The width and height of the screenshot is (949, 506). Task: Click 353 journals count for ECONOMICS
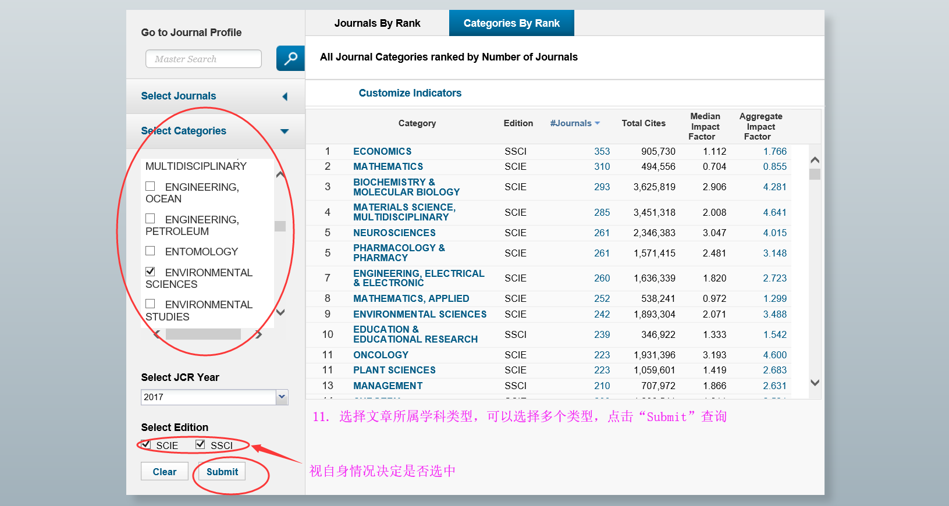(602, 151)
